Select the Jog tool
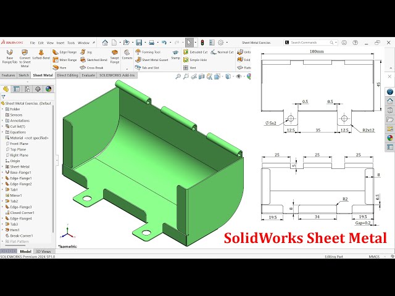The image size is (395, 296). [x=86, y=52]
